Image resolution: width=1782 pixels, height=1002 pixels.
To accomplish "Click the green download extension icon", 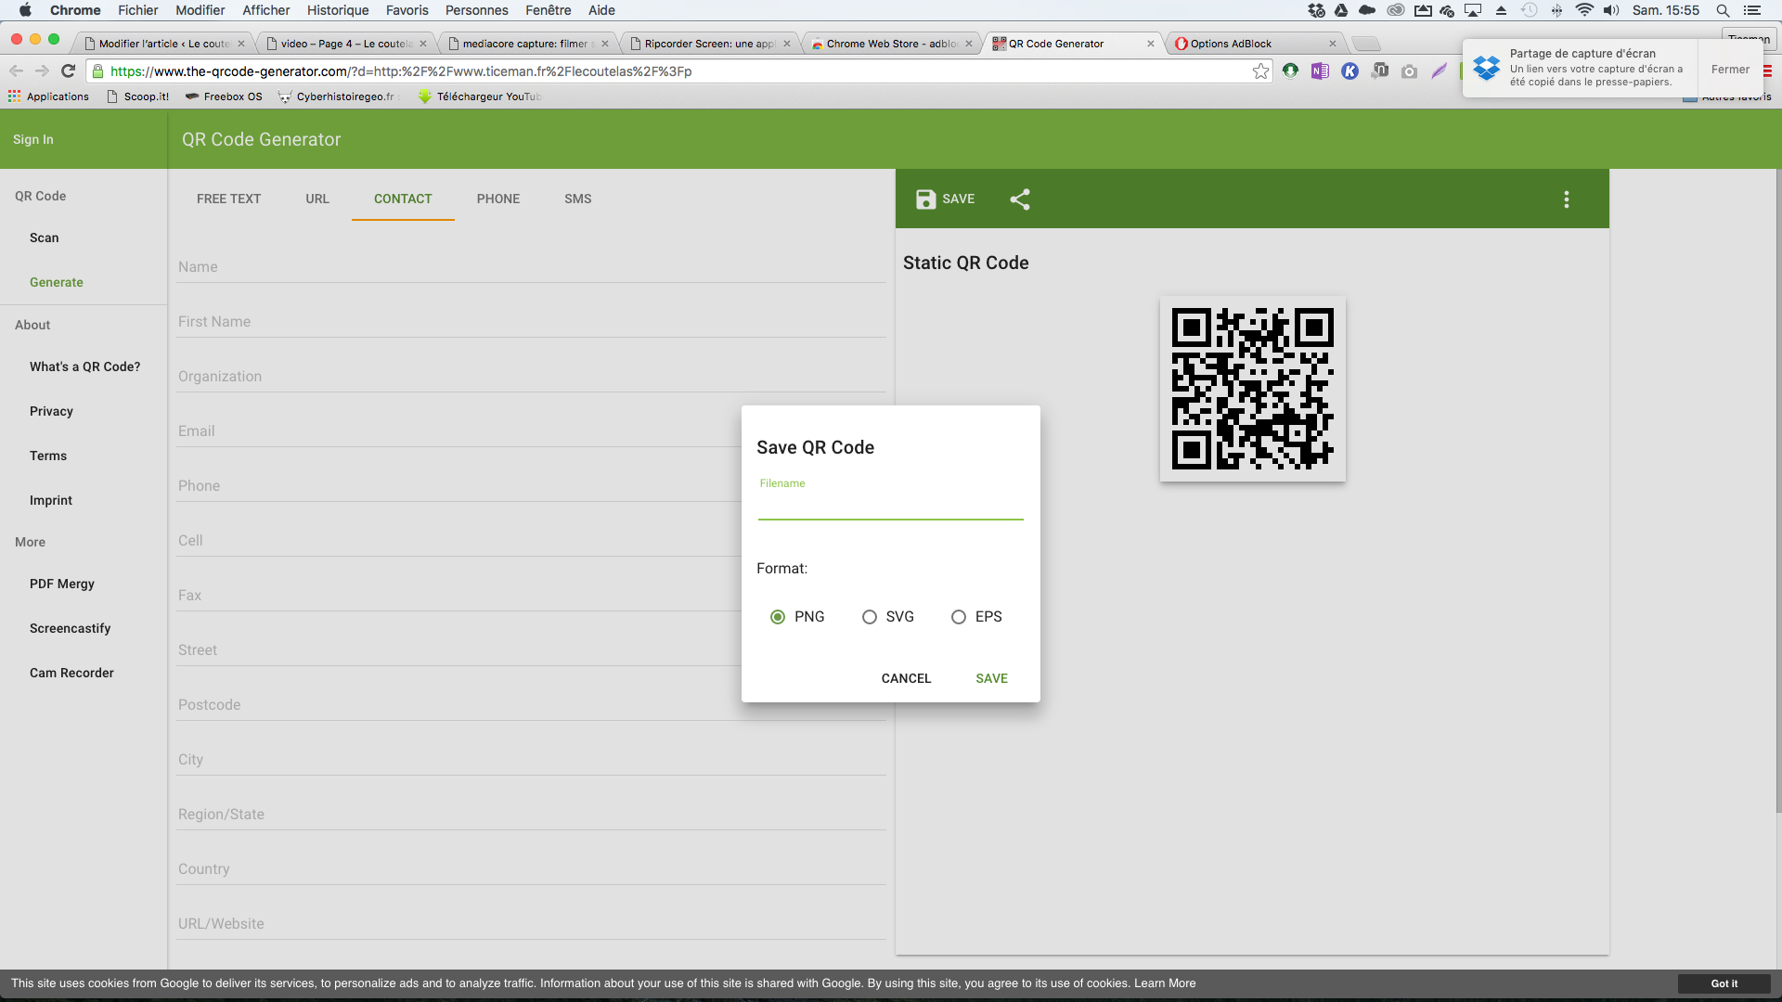I will tap(1290, 71).
